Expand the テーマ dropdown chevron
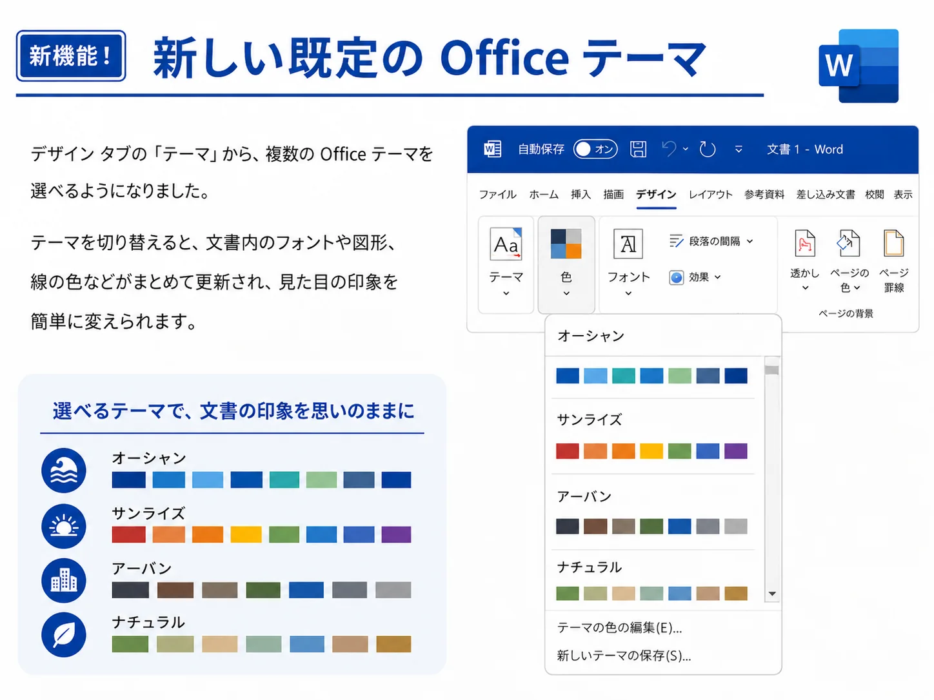 click(x=506, y=293)
